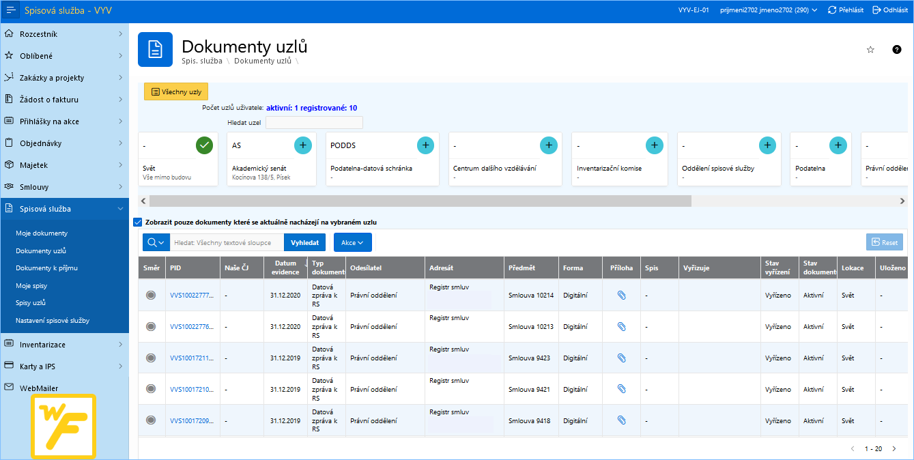Click the Hledat uzel input field
The image size is (914, 460).
(x=314, y=123)
